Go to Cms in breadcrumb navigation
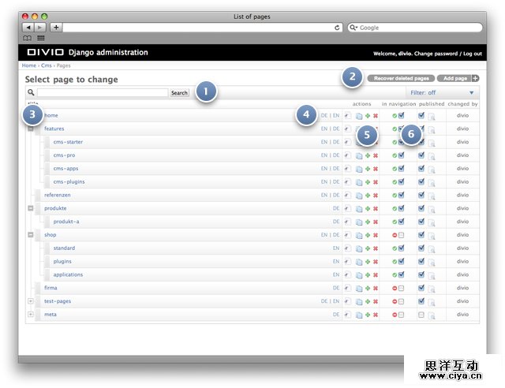505x388 pixels. click(47, 66)
